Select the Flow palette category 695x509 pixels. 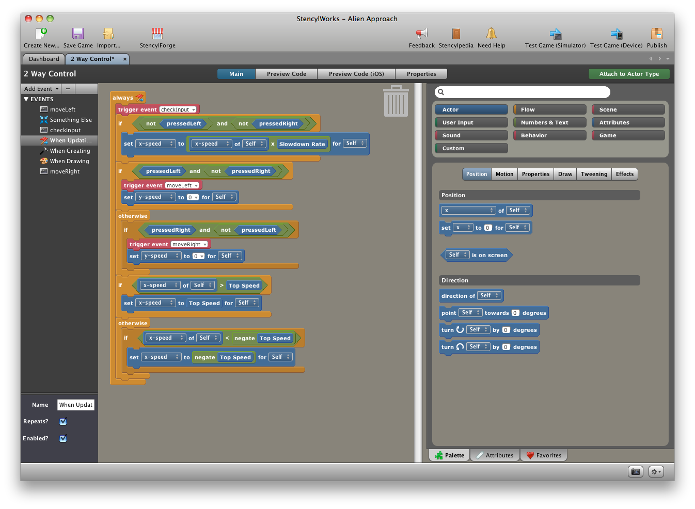click(x=550, y=109)
